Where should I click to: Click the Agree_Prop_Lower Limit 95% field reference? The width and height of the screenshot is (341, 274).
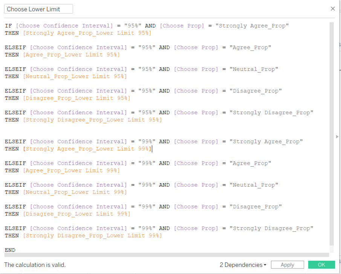point(71,55)
